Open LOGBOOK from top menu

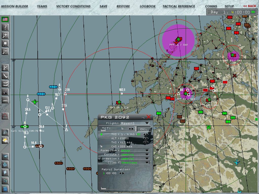click(148, 6)
